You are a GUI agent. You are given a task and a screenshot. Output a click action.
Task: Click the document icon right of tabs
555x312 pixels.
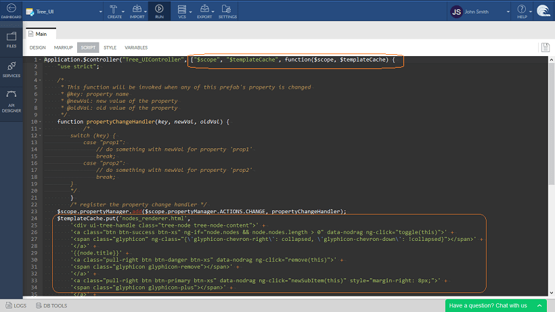click(x=545, y=47)
